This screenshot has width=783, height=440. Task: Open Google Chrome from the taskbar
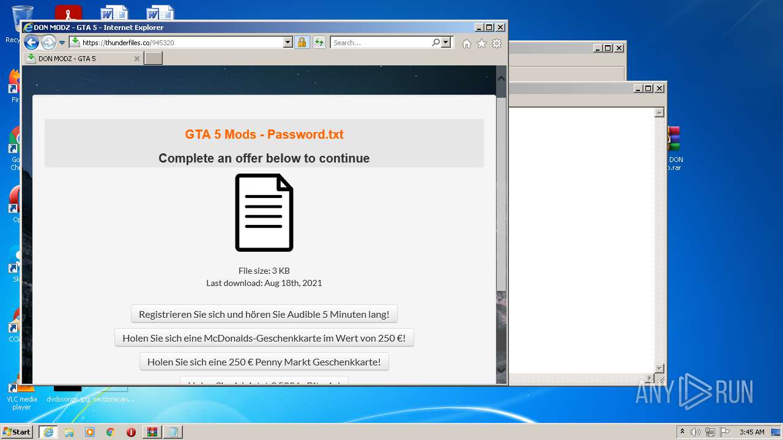110,432
